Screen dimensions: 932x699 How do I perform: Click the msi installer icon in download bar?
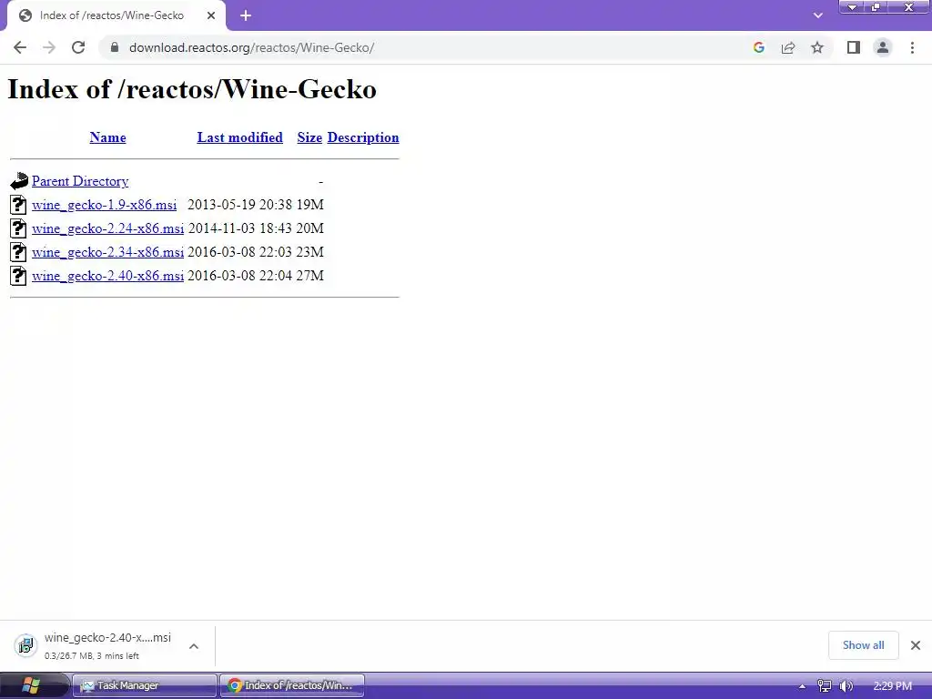[25, 645]
